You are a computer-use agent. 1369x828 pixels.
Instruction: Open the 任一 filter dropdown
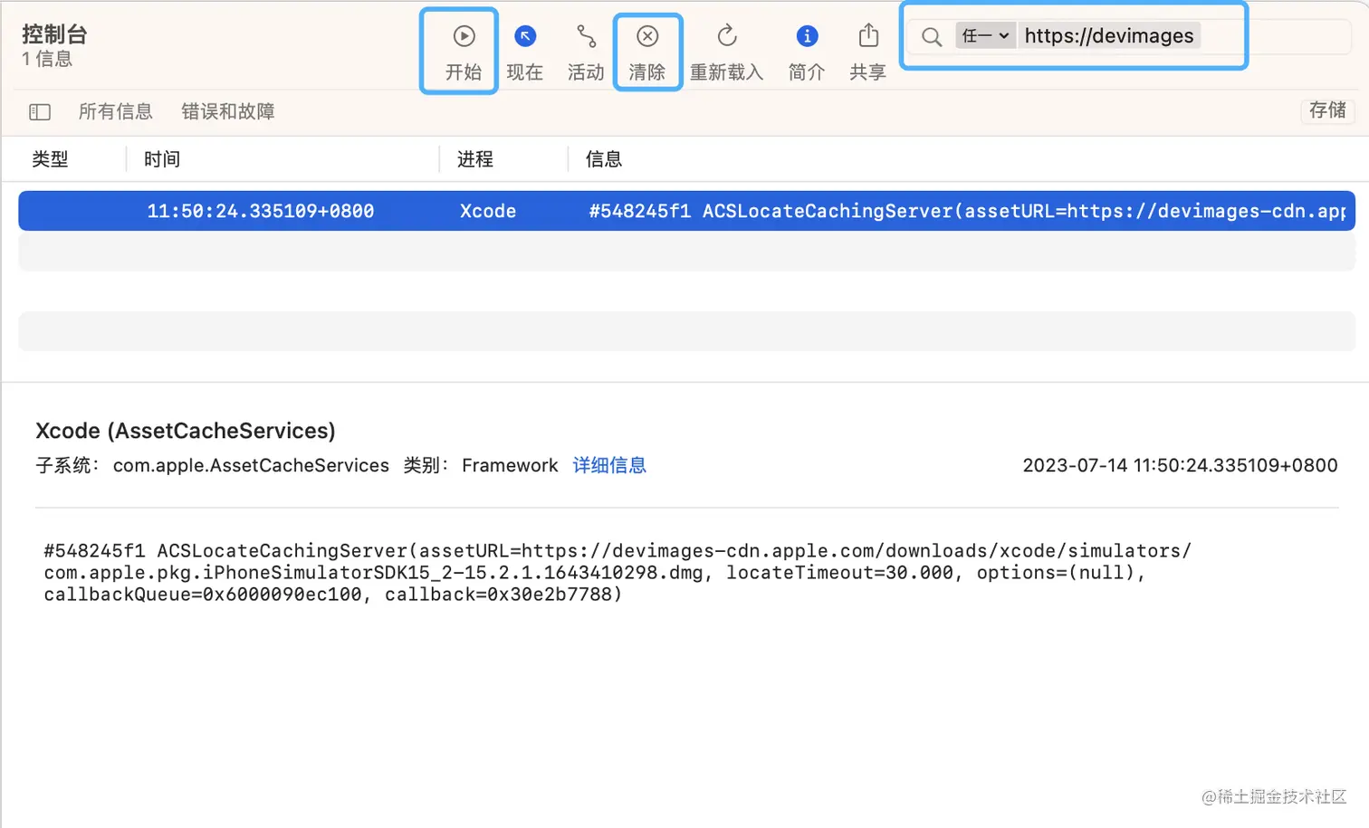(985, 36)
